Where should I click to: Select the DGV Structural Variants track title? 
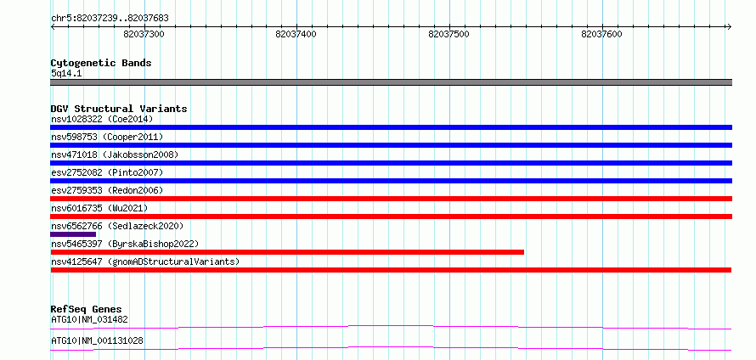point(119,109)
